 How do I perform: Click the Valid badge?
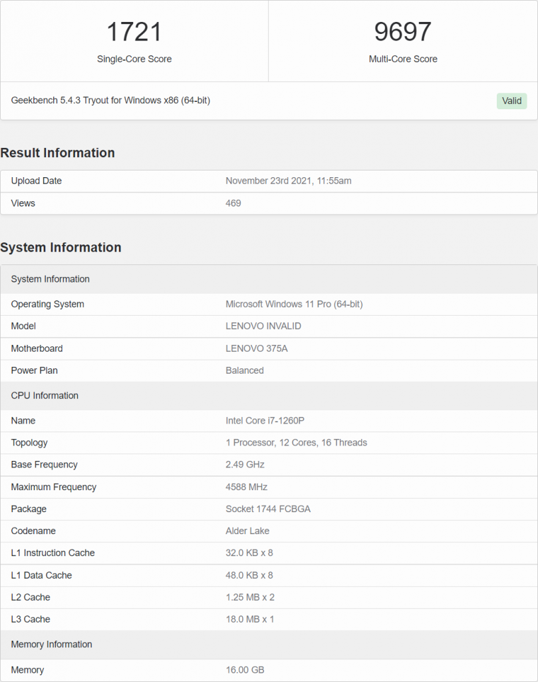(511, 101)
